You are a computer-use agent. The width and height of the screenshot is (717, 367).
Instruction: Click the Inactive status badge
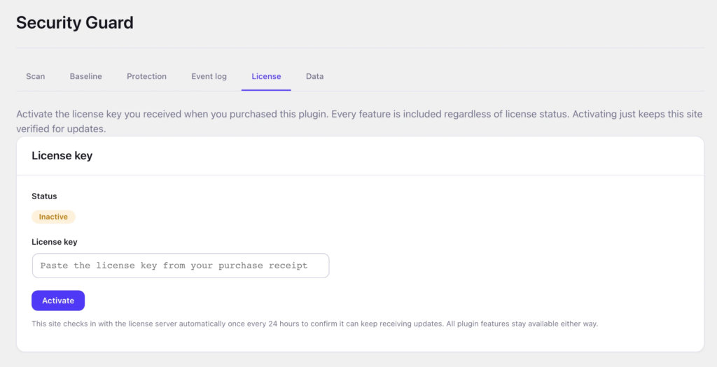53,217
